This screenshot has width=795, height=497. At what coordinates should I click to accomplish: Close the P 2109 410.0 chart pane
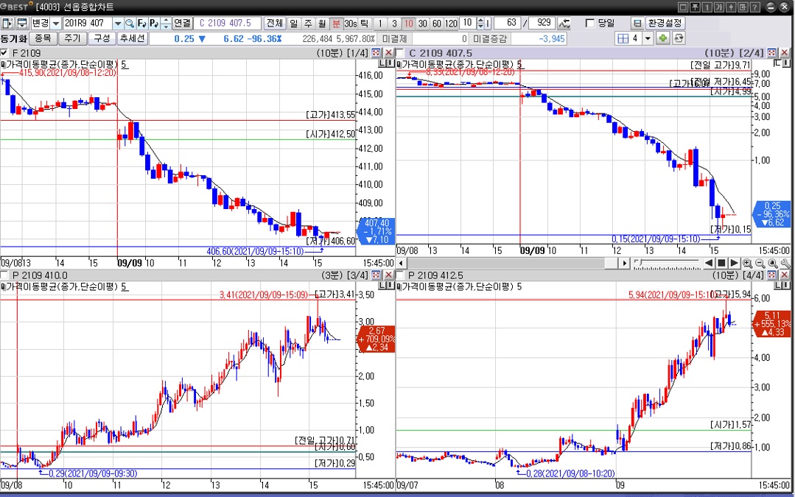(x=388, y=275)
